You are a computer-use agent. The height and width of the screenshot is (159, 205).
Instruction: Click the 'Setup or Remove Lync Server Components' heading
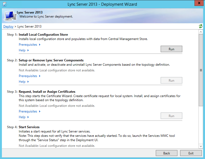(x=51, y=60)
